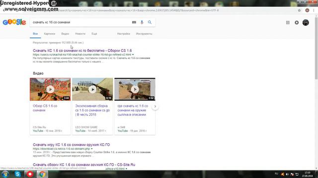The width and height of the screenshot is (318, 178).
Task: Open the Windows Start button
Action: 5,174
